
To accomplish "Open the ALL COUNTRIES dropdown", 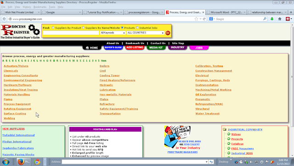I will [146, 33].
